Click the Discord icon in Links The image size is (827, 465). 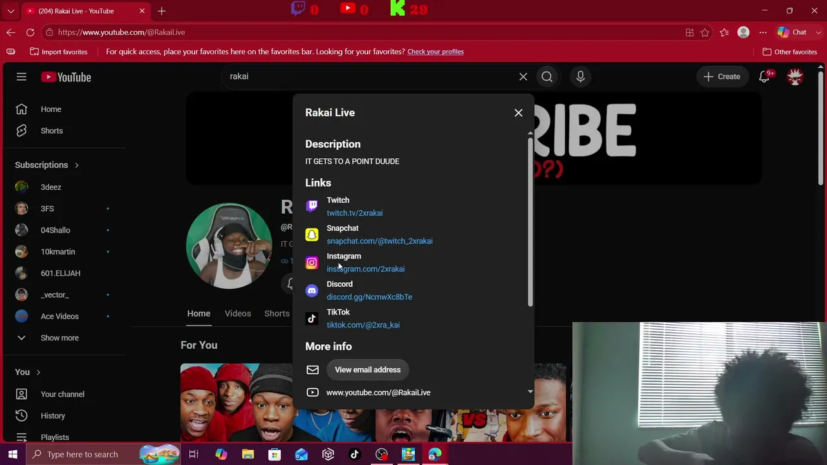point(312,291)
